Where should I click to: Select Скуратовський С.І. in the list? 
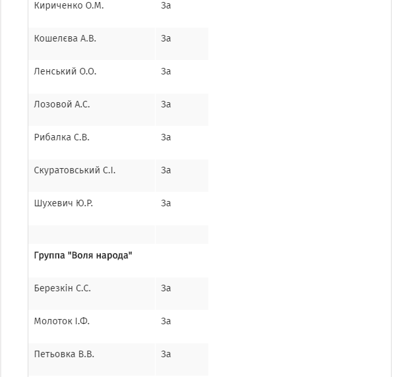75,171
